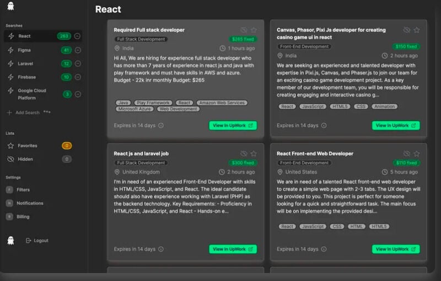441x281 pixels.
Task: Click the Front-End Development tag on Canvas card
Action: pos(304,47)
